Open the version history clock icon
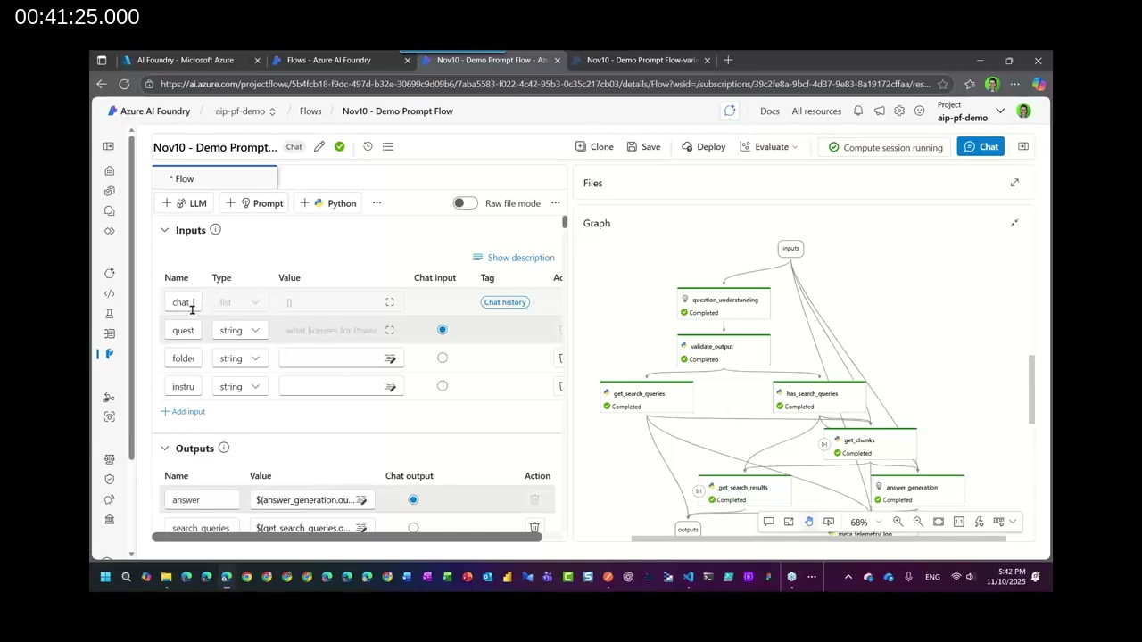This screenshot has width=1142, height=642. coord(368,146)
